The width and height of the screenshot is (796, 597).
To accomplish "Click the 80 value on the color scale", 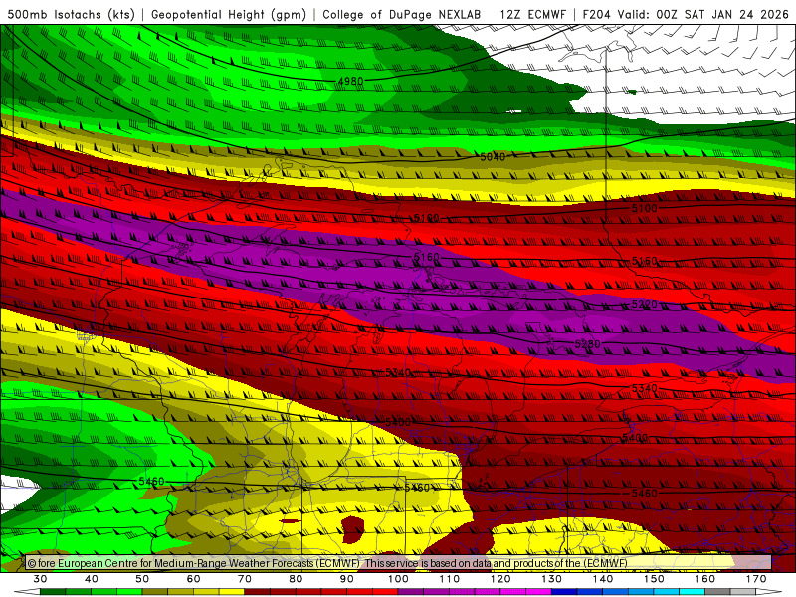I will (296, 579).
